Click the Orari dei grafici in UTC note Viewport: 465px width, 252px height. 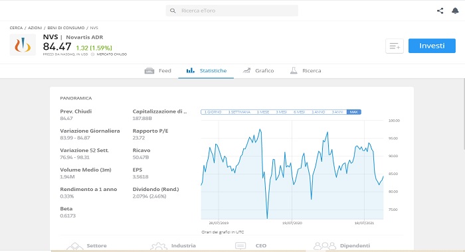point(223,232)
